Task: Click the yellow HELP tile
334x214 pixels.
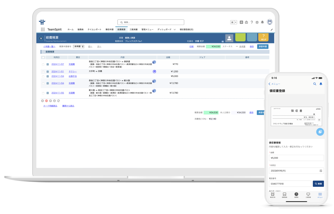Action: point(263,37)
